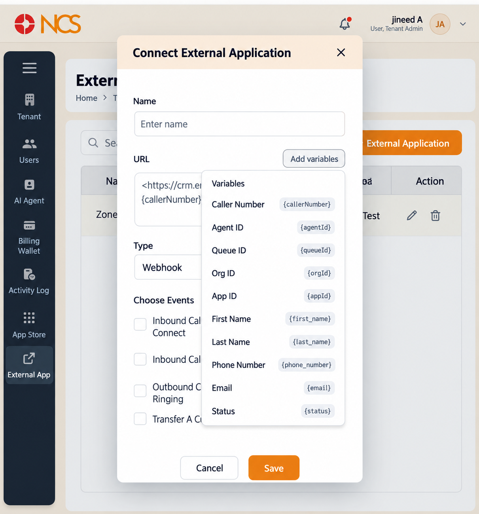Focus the Enter name input field

click(x=239, y=124)
